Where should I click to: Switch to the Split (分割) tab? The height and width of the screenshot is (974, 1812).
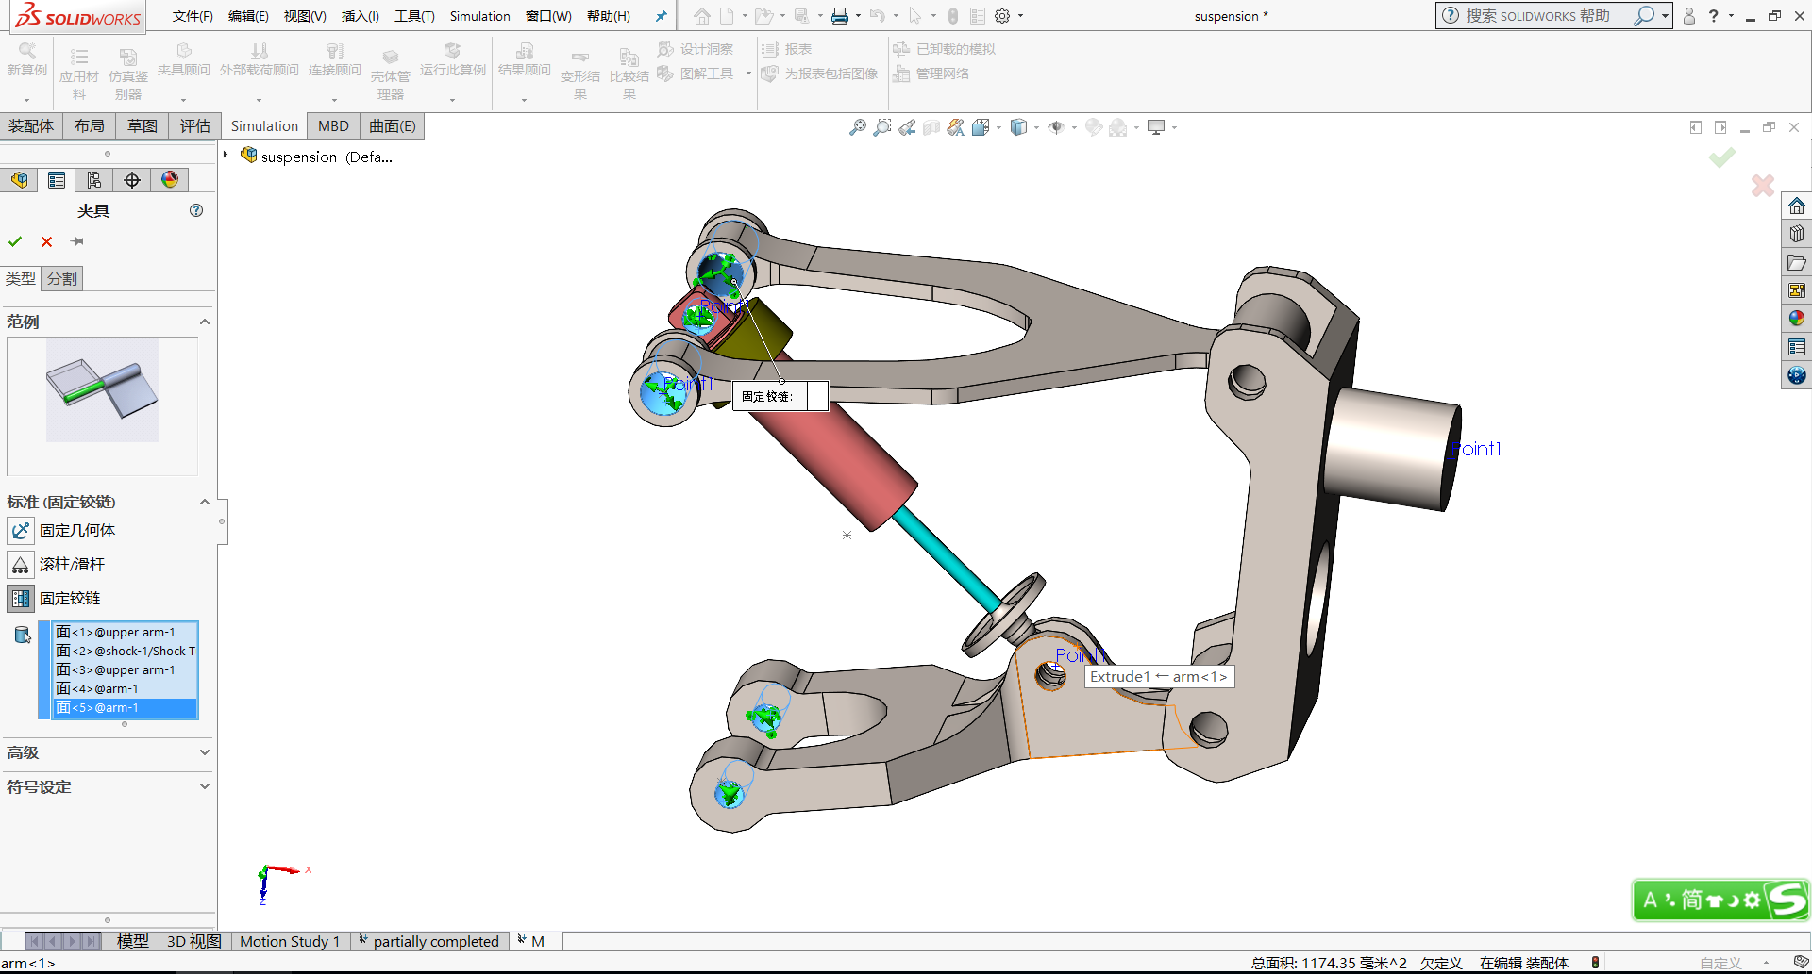click(62, 278)
